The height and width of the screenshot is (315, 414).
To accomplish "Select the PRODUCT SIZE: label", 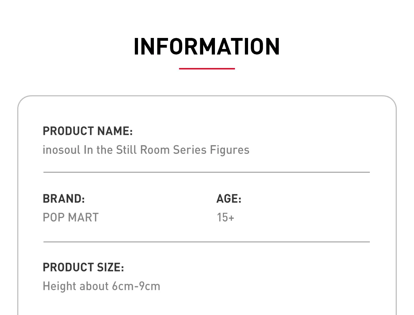I will click(x=83, y=267).
